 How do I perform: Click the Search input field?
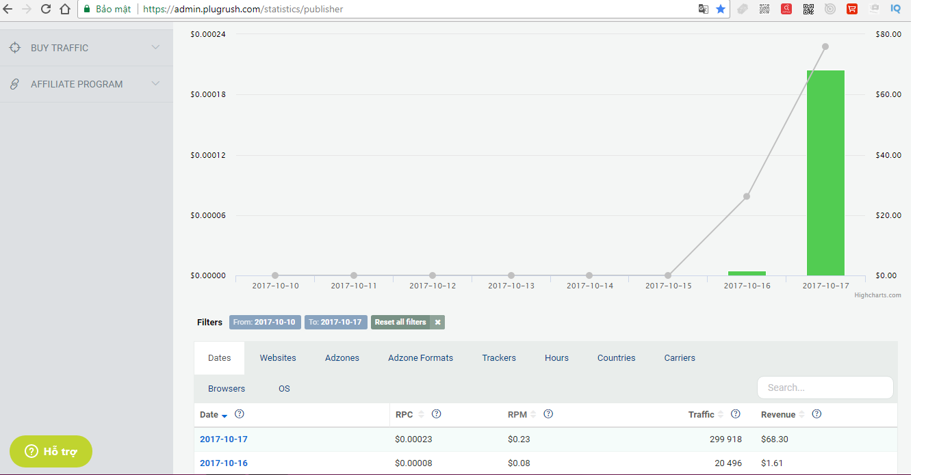coord(825,388)
